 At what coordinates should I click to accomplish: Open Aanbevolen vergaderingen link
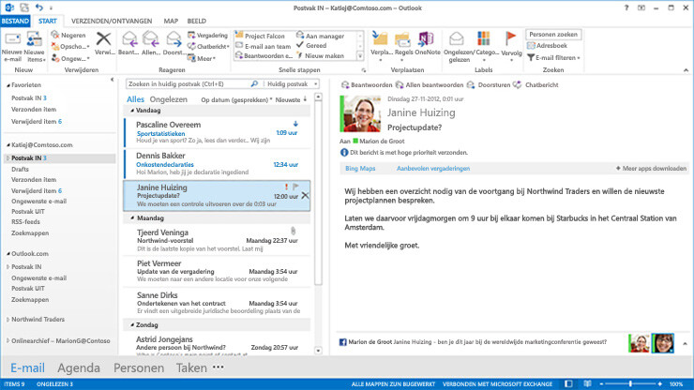(433, 168)
